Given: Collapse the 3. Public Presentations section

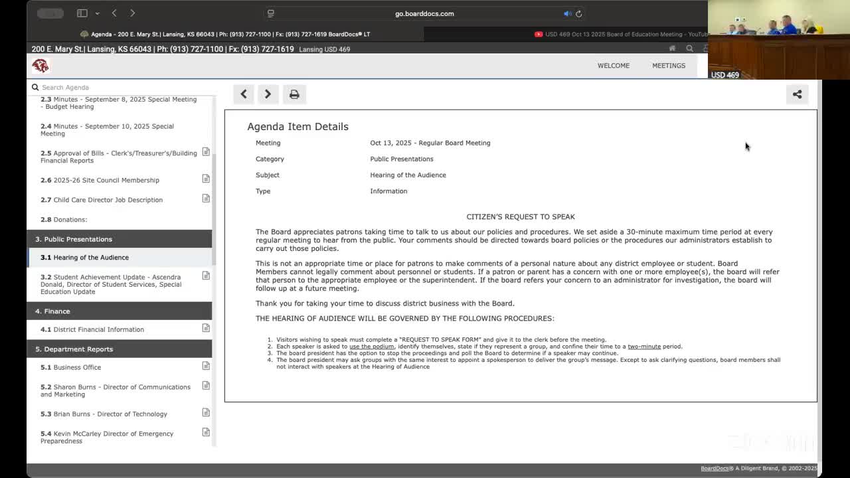Looking at the screenshot, I should click(x=120, y=239).
